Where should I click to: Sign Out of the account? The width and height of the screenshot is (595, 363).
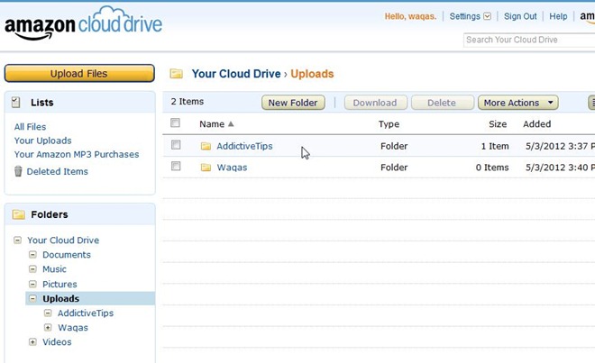coord(520,16)
